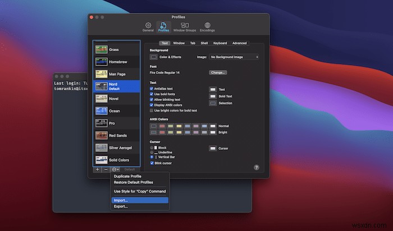Click the plus button to add profile
This screenshot has width=393, height=231.
(x=97, y=169)
